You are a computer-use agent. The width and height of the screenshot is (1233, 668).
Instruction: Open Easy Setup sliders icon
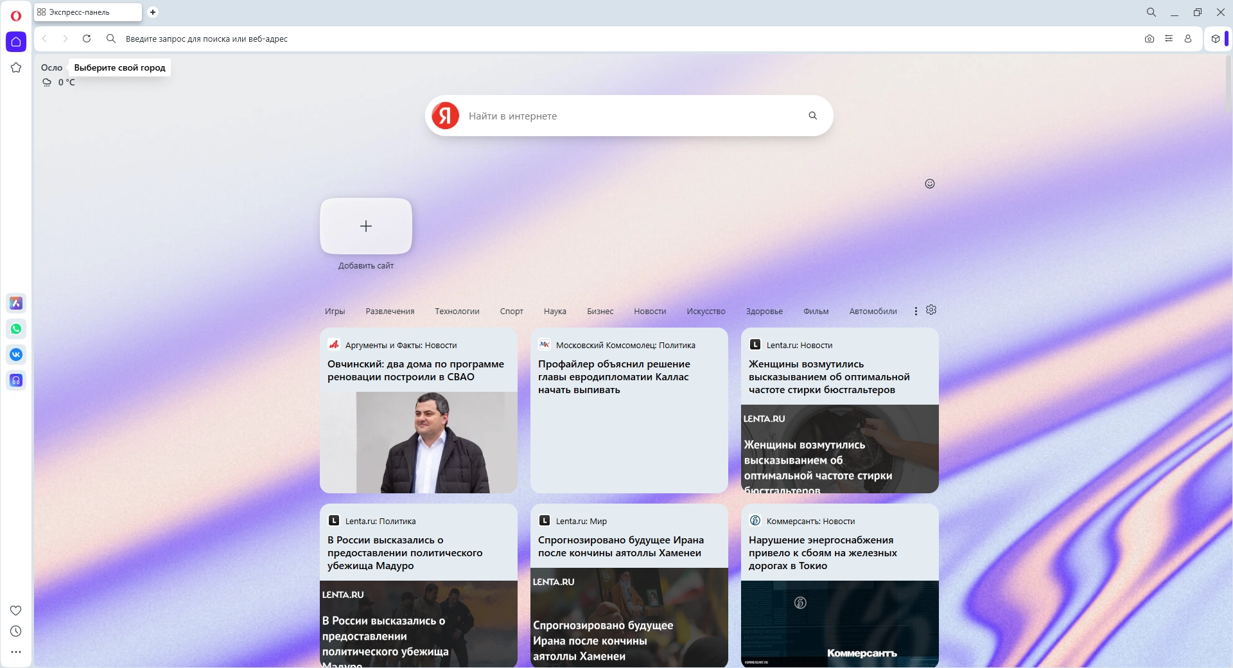pyautogui.click(x=1169, y=39)
